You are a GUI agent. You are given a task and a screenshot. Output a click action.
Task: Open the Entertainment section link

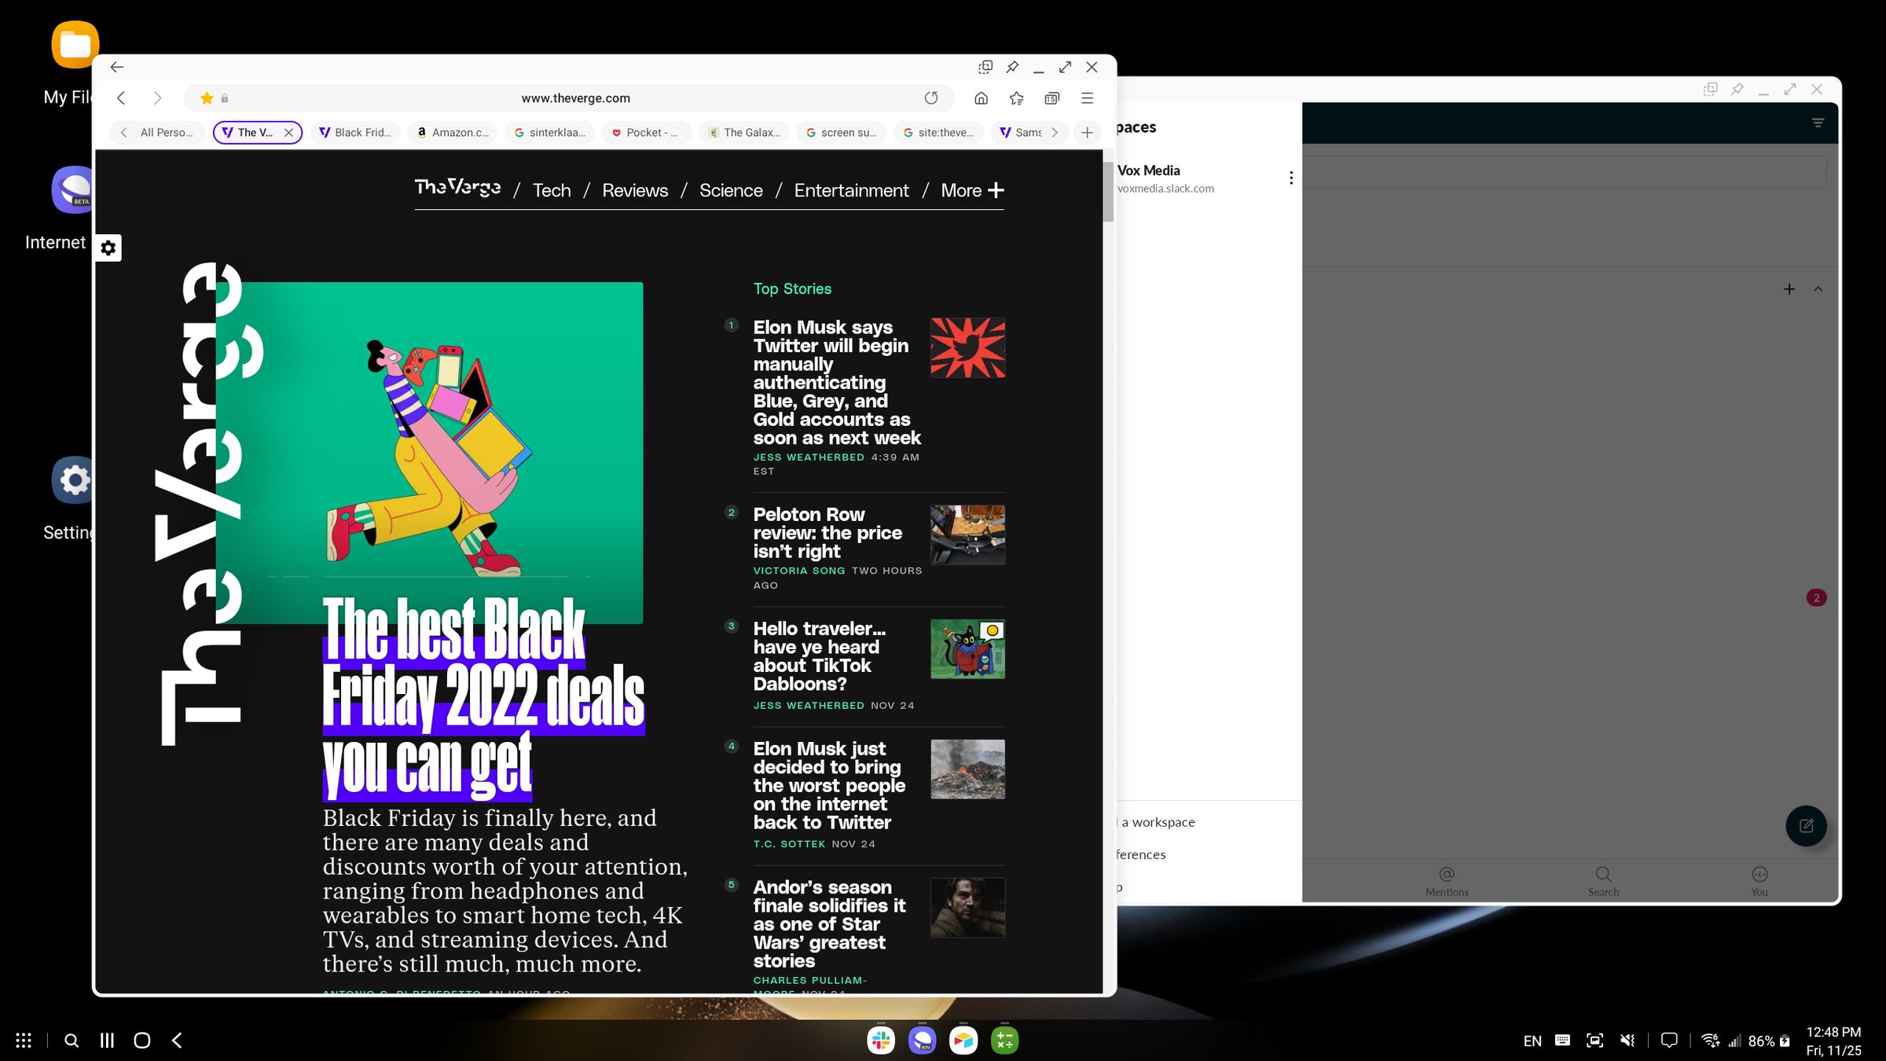pyautogui.click(x=851, y=190)
